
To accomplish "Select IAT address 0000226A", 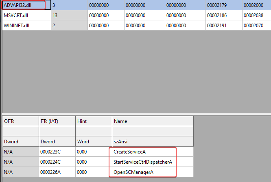I will click(57, 172).
